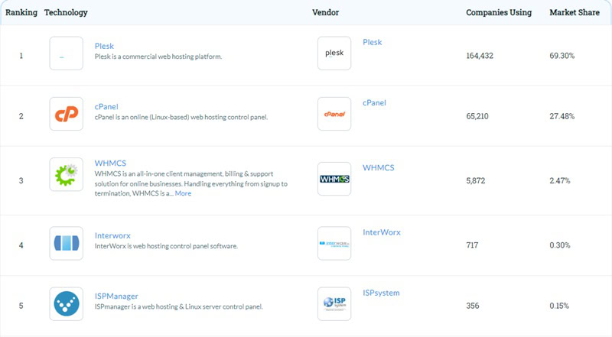Viewport: 612px width, 337px height.
Task: Click the Vendor column header
Action: pos(326,12)
